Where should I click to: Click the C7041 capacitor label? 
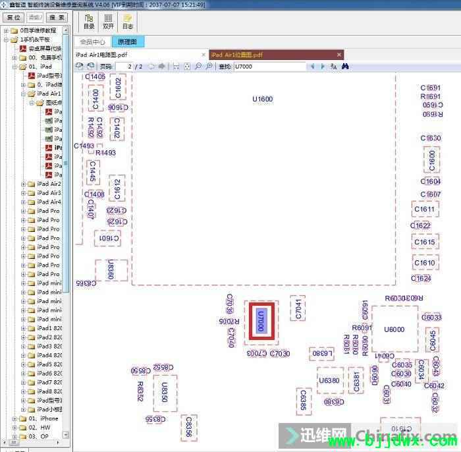click(x=298, y=309)
